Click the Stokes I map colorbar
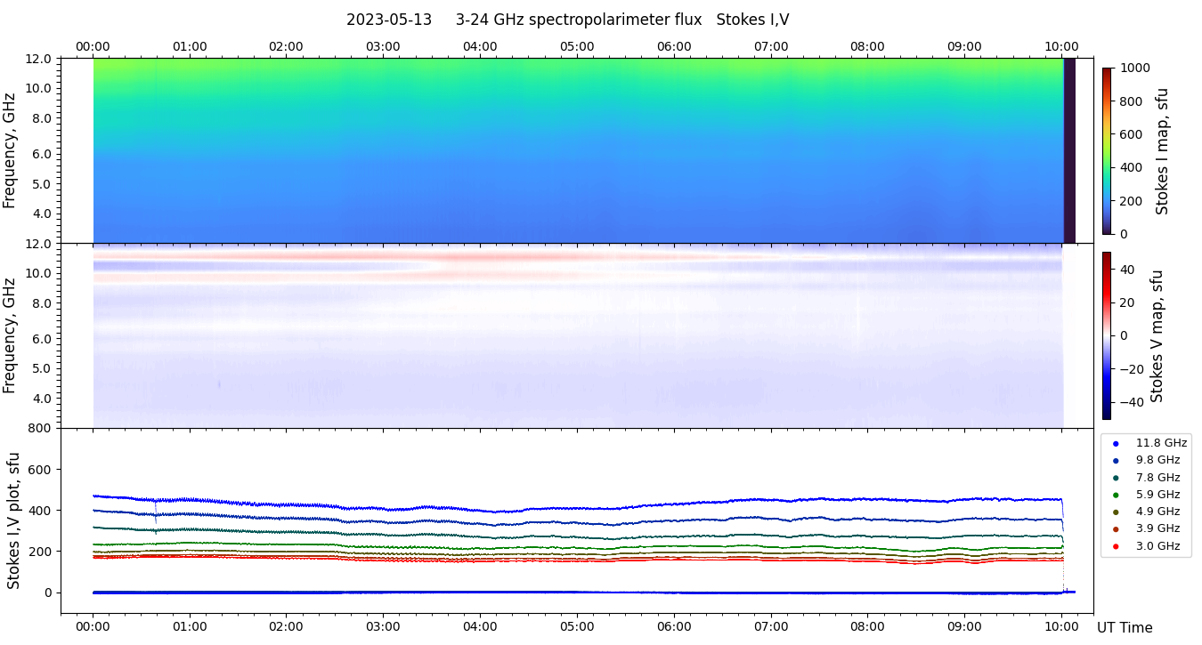 pyautogui.click(x=1107, y=150)
